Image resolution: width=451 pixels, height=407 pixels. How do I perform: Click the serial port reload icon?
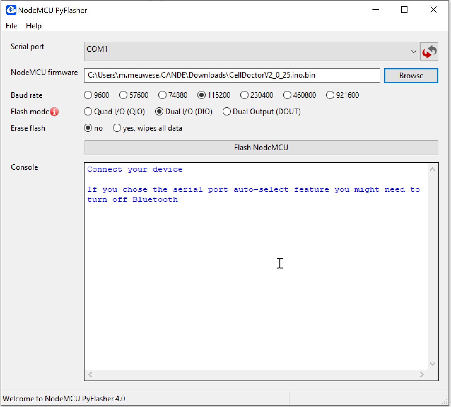click(429, 51)
